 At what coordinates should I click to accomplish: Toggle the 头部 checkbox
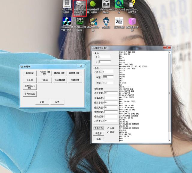pyautogui.click(x=108, y=128)
